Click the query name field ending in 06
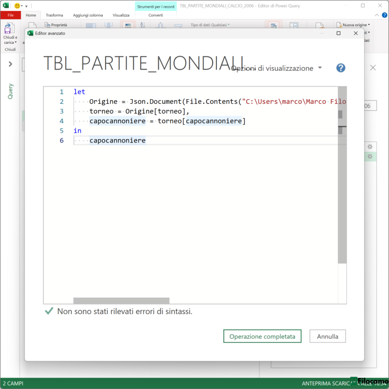The width and height of the screenshot is (389, 389). click(370, 106)
